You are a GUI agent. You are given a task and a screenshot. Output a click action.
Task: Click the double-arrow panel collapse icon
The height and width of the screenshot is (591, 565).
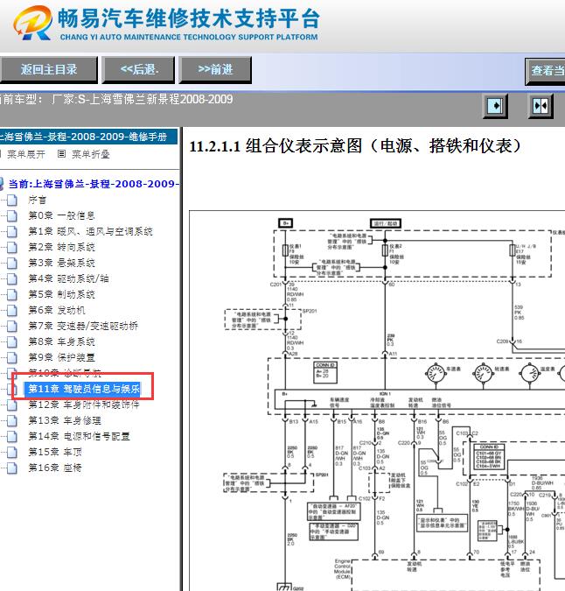click(x=541, y=106)
